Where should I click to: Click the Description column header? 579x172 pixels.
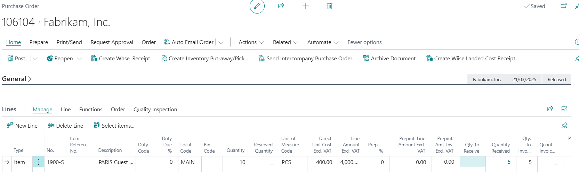[x=110, y=150]
